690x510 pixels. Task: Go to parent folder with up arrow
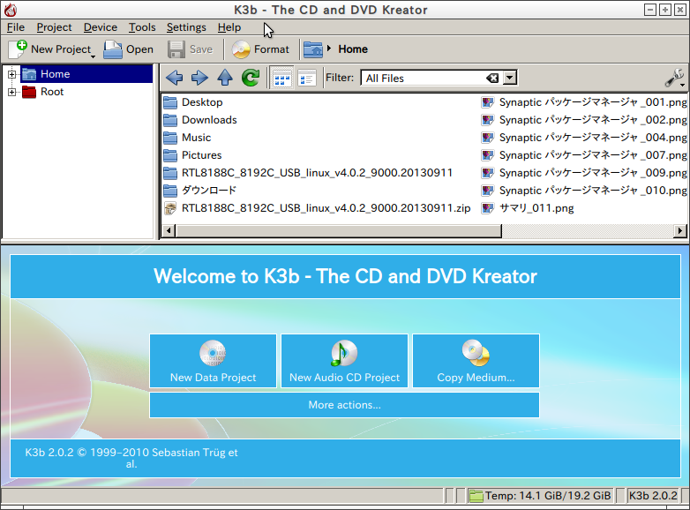coord(225,78)
